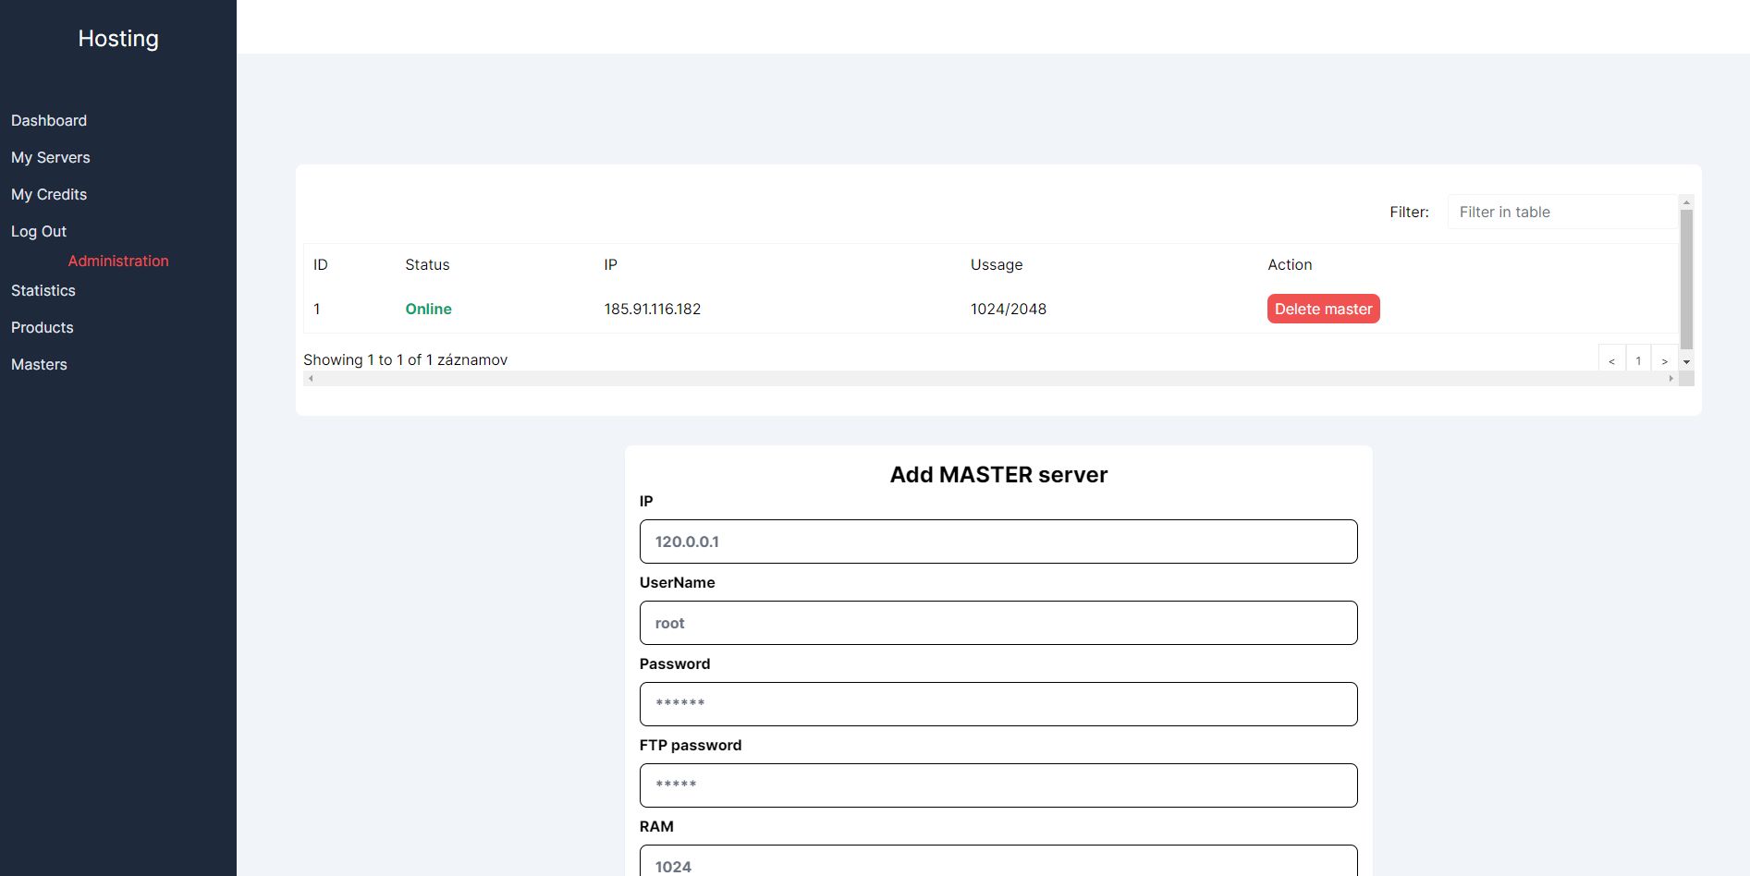
Task: Open the Products administration page
Action: coord(43,327)
